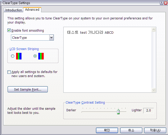The width and height of the screenshot is (168, 135).
Task: Open the ClearType smoothing method dropdown
Action: coord(51,38)
